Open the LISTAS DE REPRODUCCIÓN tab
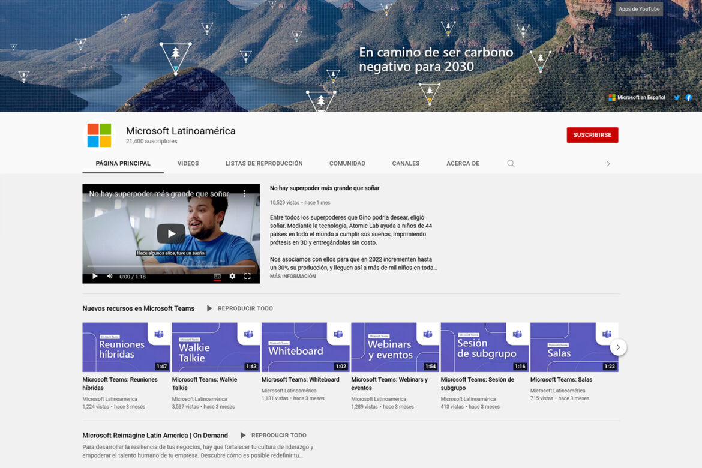The image size is (702, 468). [x=264, y=163]
